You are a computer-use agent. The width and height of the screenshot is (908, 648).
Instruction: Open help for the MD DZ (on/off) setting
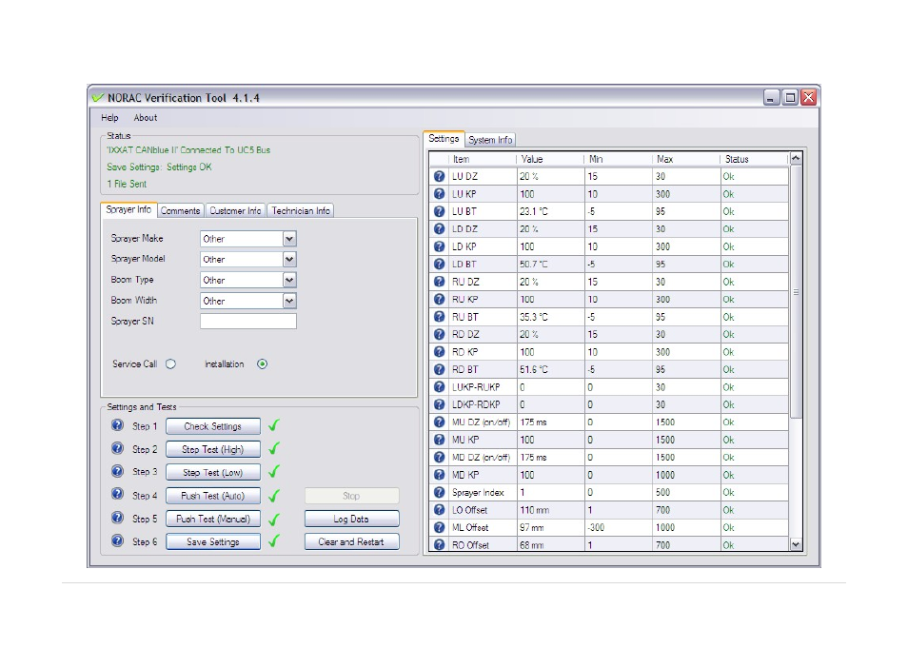(440, 458)
